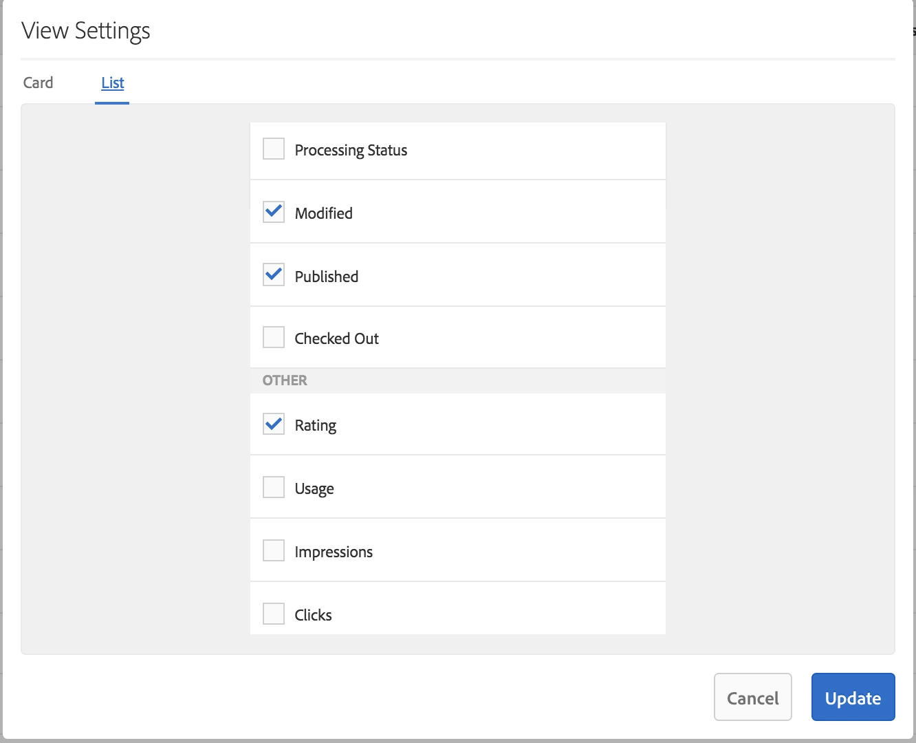916x743 pixels.
Task: Enable the Impressions checkbox
Action: coord(274,550)
